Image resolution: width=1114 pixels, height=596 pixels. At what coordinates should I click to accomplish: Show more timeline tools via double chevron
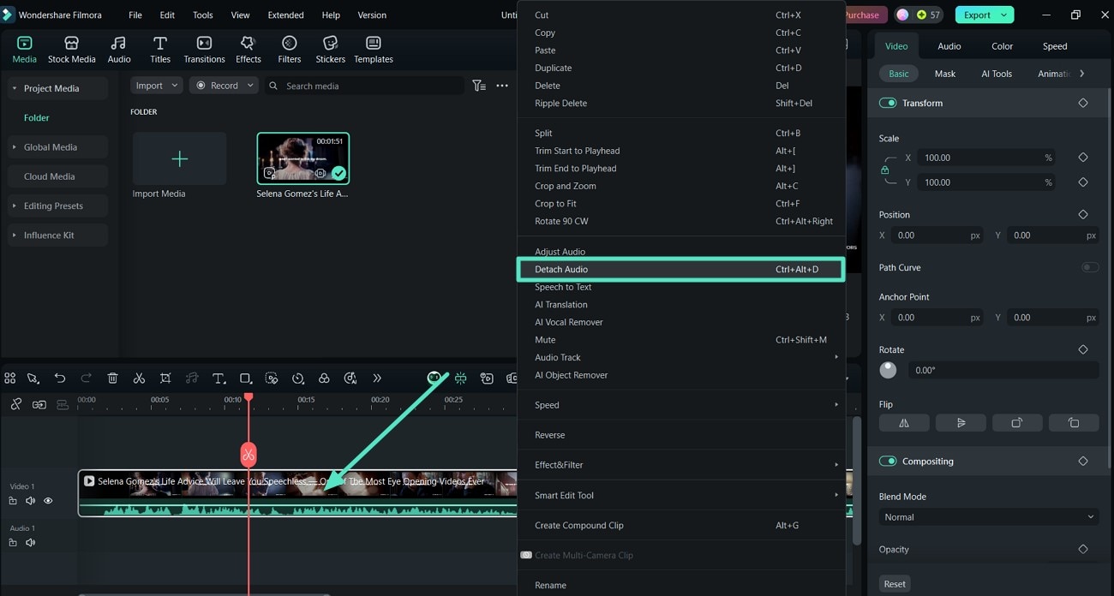pyautogui.click(x=377, y=378)
